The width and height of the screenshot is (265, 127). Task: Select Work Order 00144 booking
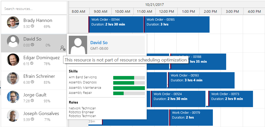pos(116,24)
